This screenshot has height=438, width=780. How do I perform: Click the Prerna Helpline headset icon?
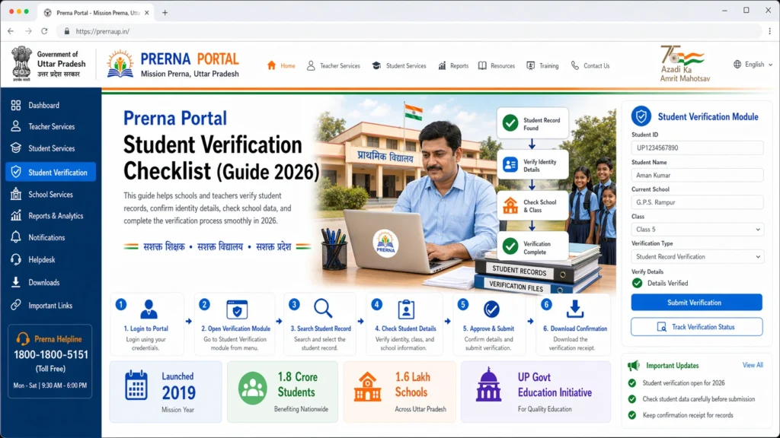pyautogui.click(x=22, y=339)
